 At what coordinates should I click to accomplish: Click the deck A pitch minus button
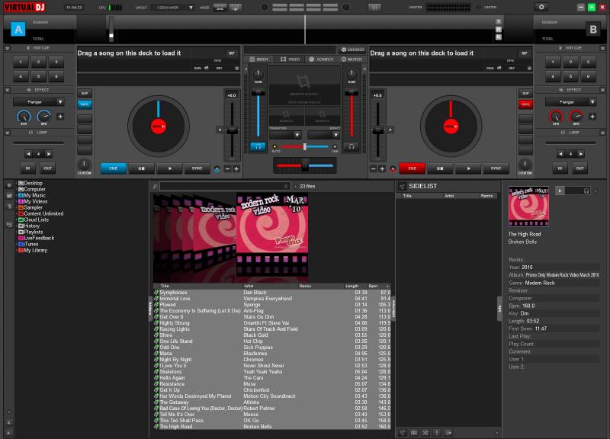click(x=227, y=168)
